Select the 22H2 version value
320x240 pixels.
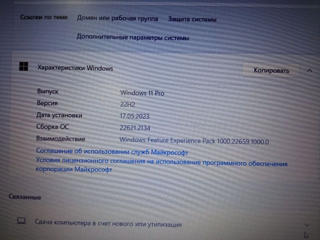pyautogui.click(x=128, y=105)
